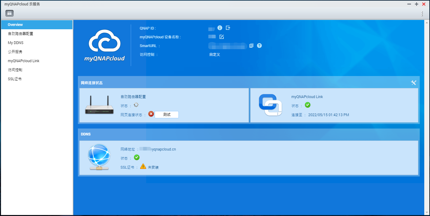The image size is (430, 216).
Task: Click the 自动路由器配置 card title
Action: point(133,97)
